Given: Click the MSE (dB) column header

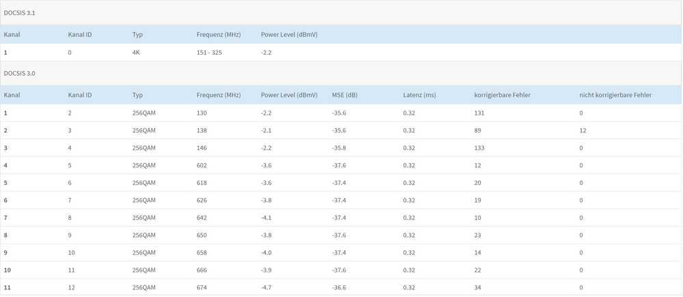Looking at the screenshot, I should tap(345, 95).
